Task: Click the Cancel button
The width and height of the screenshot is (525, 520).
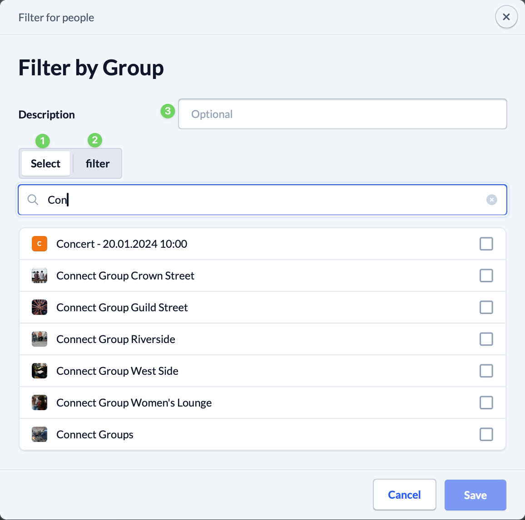Action: (404, 495)
